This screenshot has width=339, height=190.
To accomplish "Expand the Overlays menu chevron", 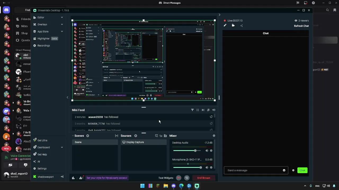I will 62,24.
